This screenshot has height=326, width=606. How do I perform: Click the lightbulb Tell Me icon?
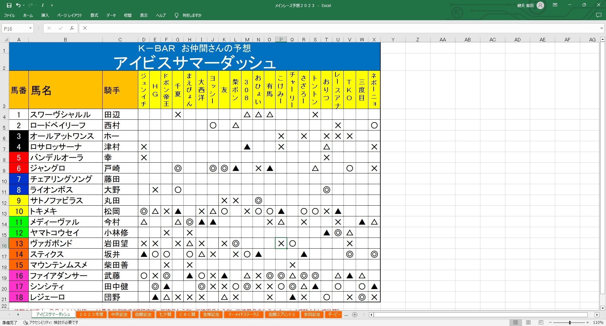pyautogui.click(x=176, y=15)
